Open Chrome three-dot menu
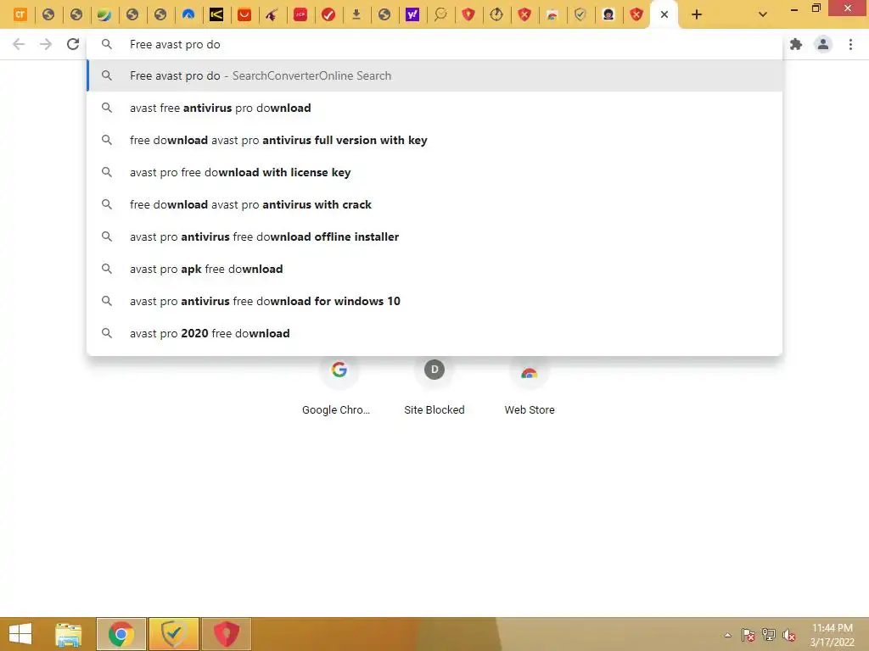Viewport: 869px width, 651px height. coord(850,44)
